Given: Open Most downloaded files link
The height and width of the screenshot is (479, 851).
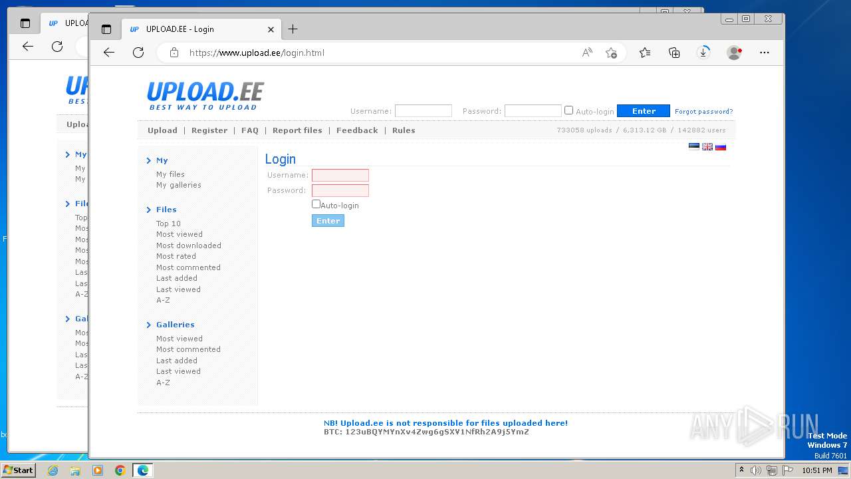Looking at the screenshot, I should coord(189,245).
